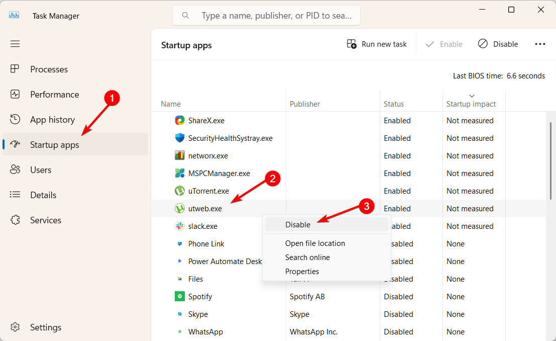This screenshot has width=556, height=341.
Task: Click the Enable toolbar button
Action: (x=444, y=44)
